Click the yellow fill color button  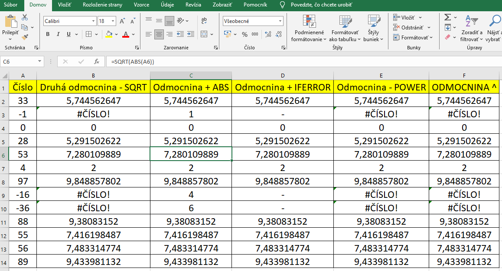click(x=108, y=34)
